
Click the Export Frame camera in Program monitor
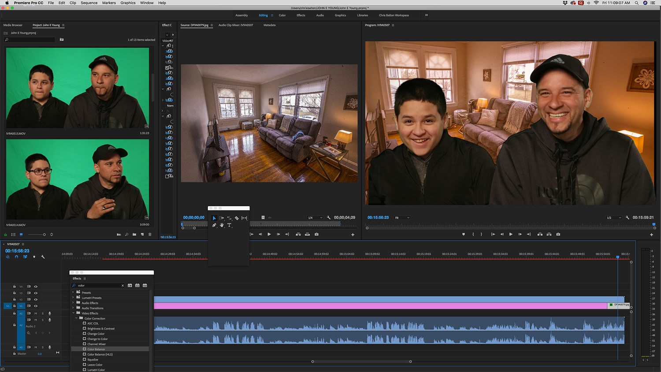[x=558, y=234]
